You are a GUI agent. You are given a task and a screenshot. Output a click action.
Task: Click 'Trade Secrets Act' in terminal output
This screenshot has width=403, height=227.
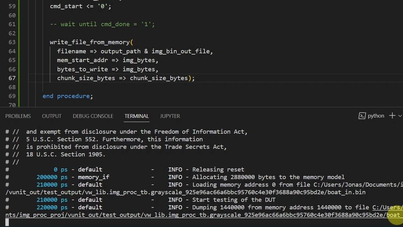pos(194,147)
